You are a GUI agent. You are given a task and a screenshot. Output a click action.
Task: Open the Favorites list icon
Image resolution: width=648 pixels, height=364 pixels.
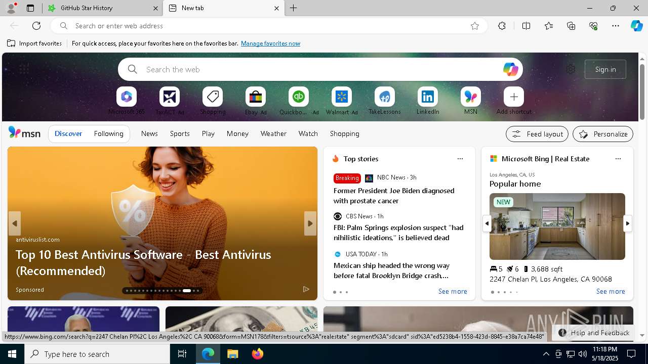[x=549, y=26]
